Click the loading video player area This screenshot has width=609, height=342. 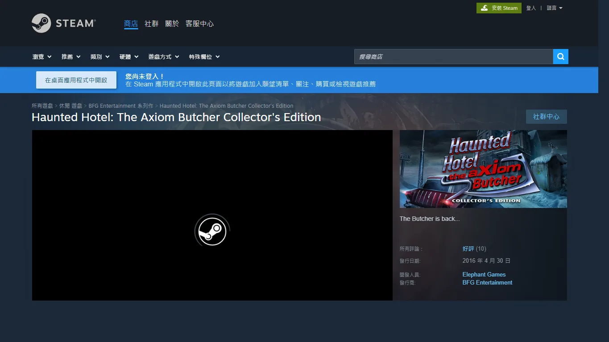[212, 215]
